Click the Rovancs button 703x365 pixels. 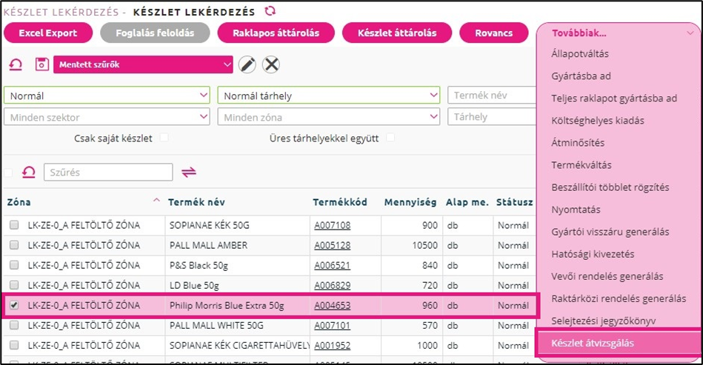tap(494, 33)
